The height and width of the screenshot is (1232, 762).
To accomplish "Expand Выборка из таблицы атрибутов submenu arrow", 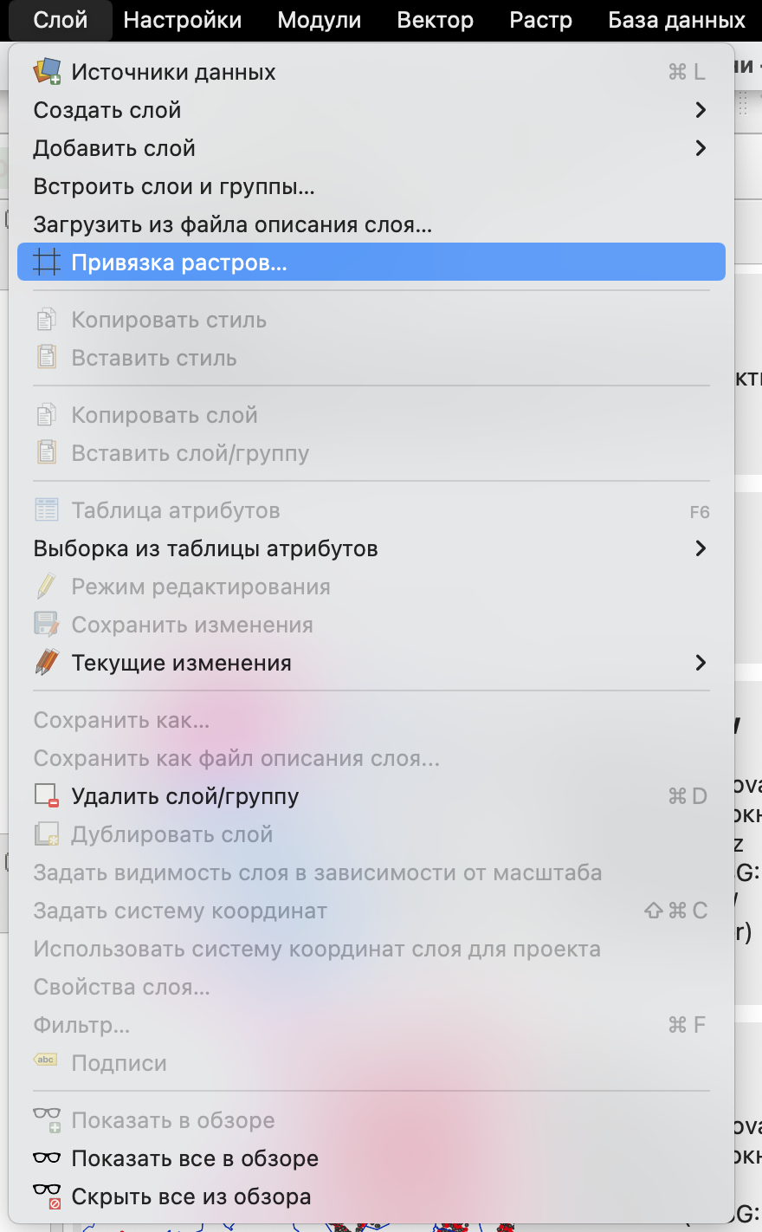I will (x=701, y=548).
